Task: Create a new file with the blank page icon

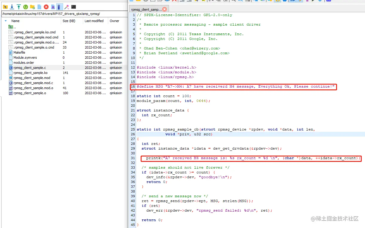Action: click(x=39, y=7)
